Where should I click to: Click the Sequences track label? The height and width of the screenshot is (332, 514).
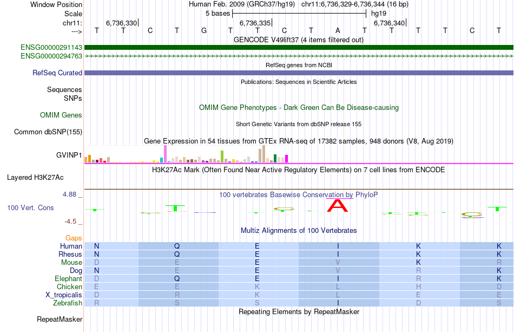(64, 89)
